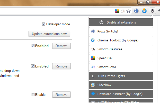Enable Turn Off the Lights extension
Screen dimensions: 160x103
pos(121,76)
